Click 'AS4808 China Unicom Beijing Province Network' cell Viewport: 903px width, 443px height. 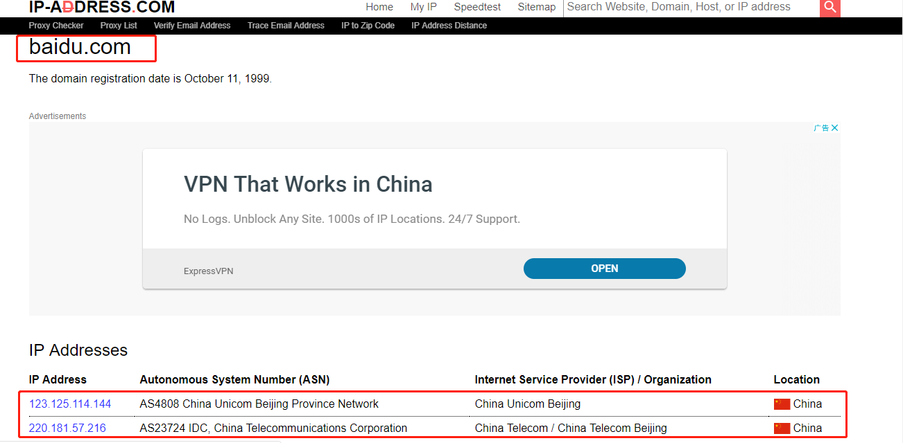click(259, 404)
